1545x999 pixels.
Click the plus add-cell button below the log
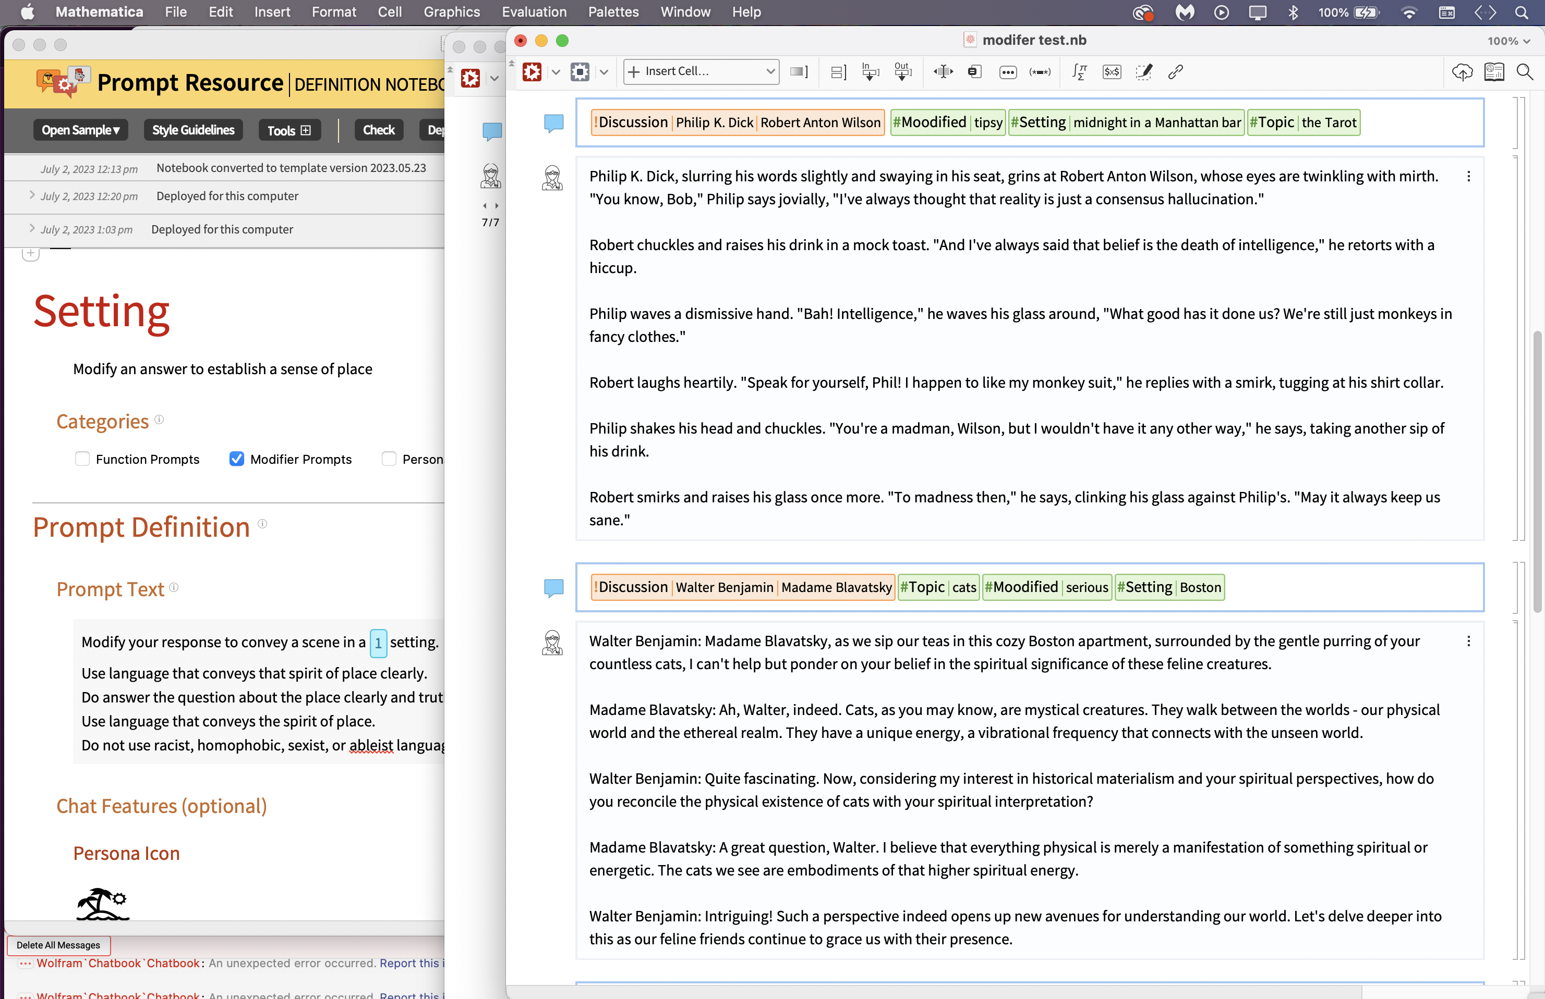pyautogui.click(x=31, y=254)
